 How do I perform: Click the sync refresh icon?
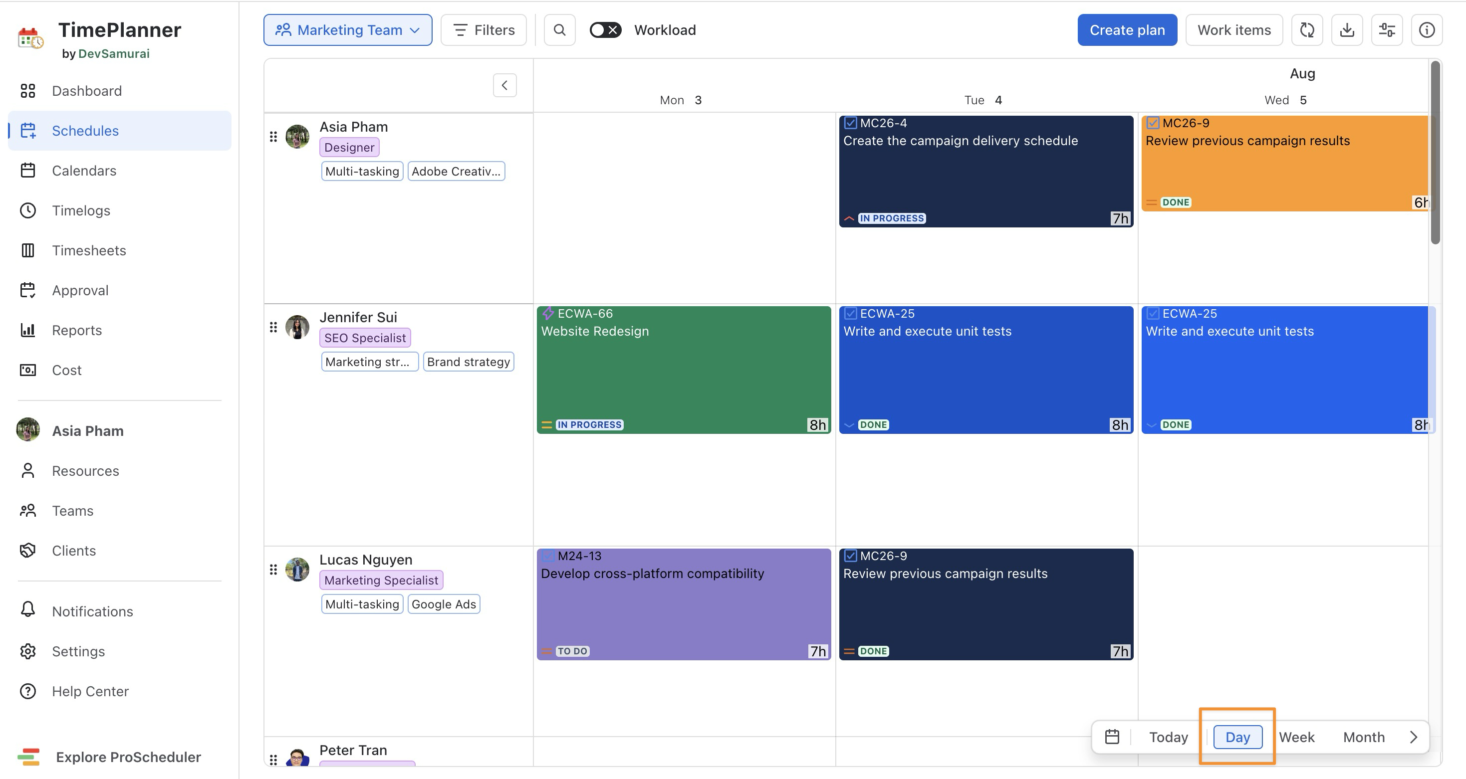point(1307,30)
